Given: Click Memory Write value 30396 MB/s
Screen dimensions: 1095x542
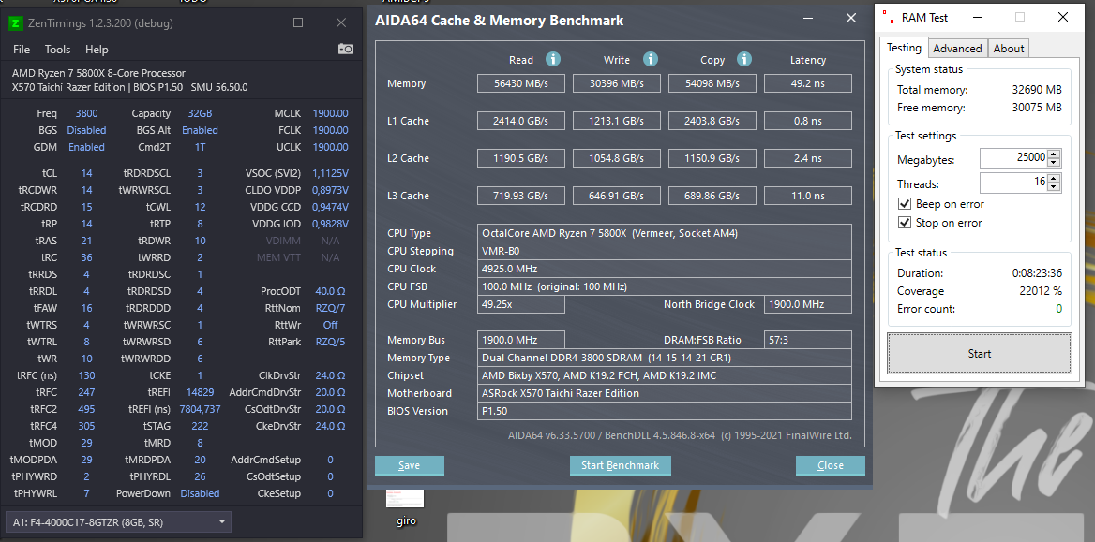Looking at the screenshot, I should [x=617, y=83].
